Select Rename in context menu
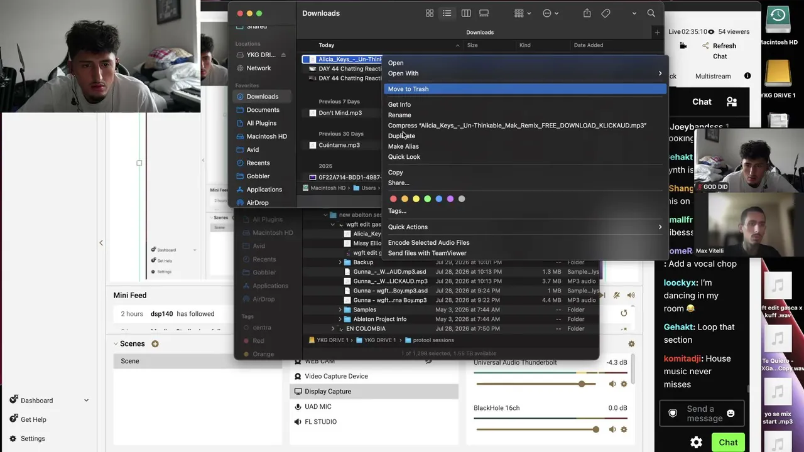The height and width of the screenshot is (452, 804). [525, 115]
